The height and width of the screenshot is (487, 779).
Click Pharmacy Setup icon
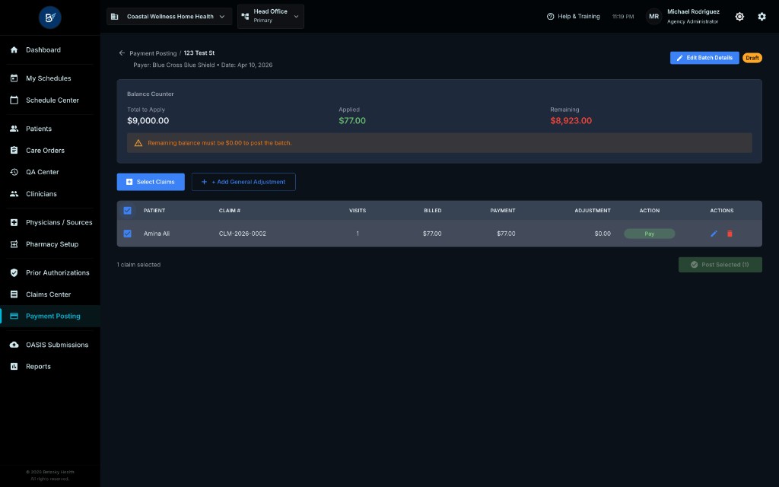pyautogui.click(x=14, y=244)
